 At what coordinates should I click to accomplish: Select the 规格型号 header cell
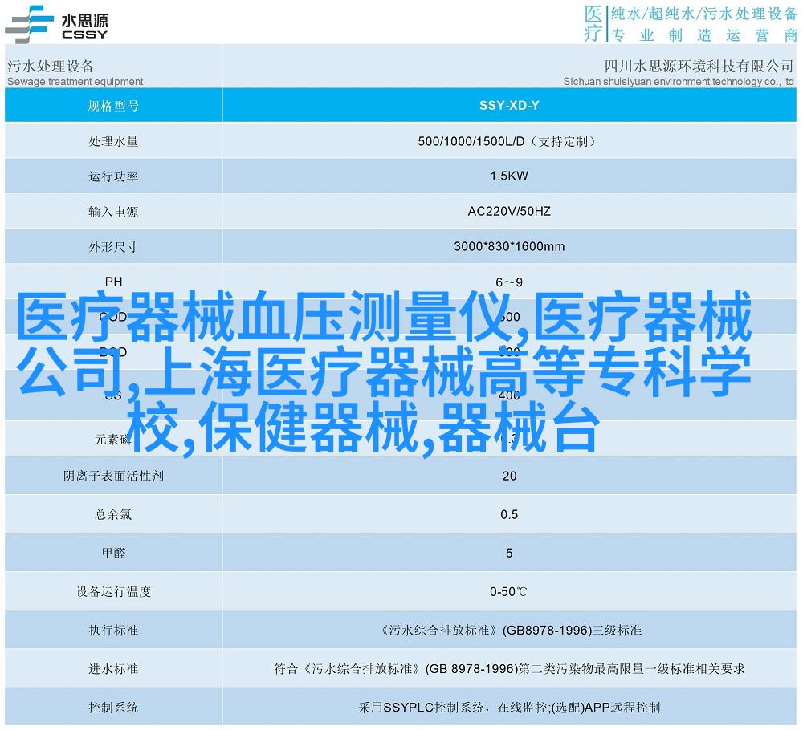click(x=113, y=105)
